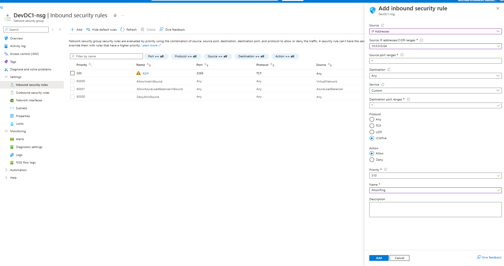Click the Give feedback icon in toolbar
The width and height of the screenshot is (504, 266).
click(162, 30)
